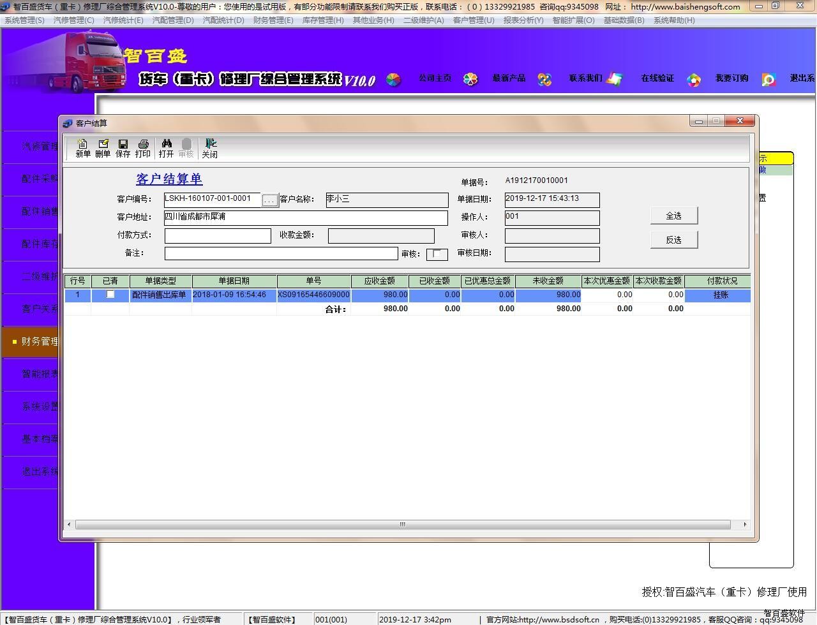The image size is (817, 625).
Task: Click the 客户编号 field LSKH-160107-001-0001
Action: (x=212, y=200)
